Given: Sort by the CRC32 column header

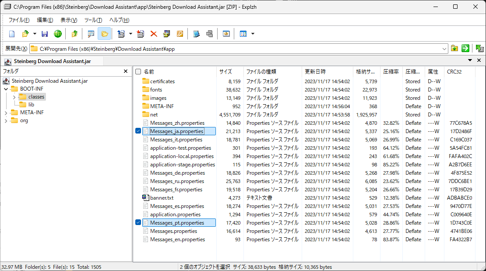Looking at the screenshot, I should (x=459, y=72).
